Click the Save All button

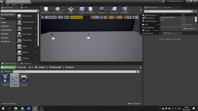point(21,67)
